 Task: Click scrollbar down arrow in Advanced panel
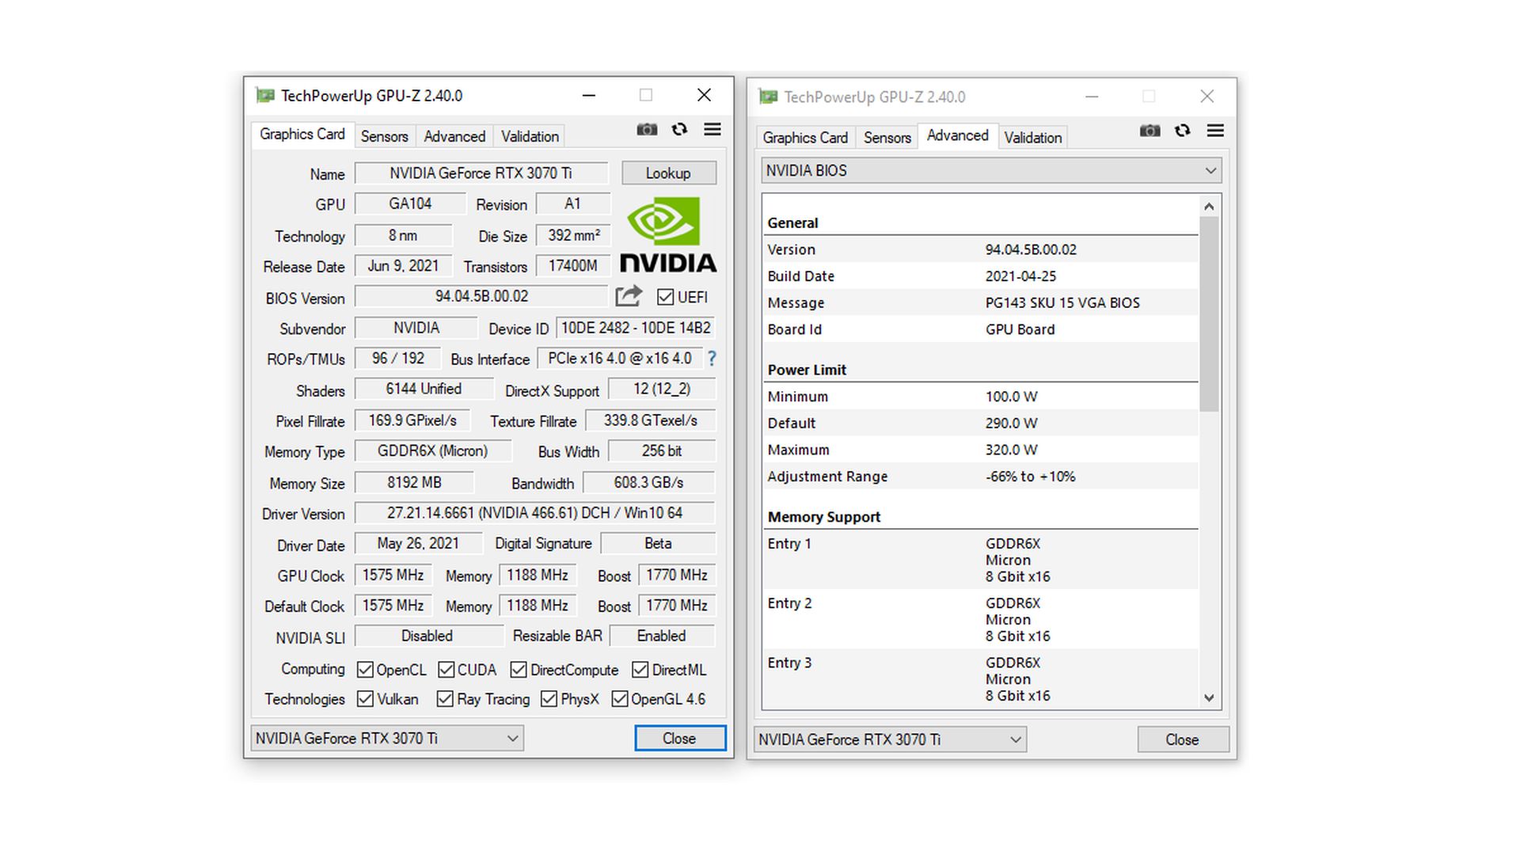tap(1209, 697)
